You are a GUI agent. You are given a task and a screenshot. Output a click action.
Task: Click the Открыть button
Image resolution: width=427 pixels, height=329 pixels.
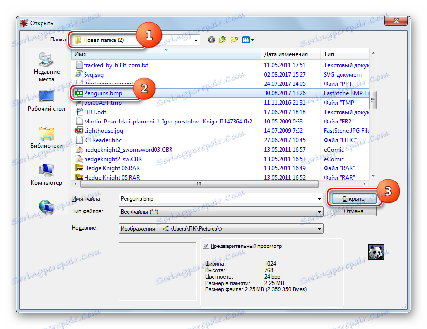click(353, 199)
